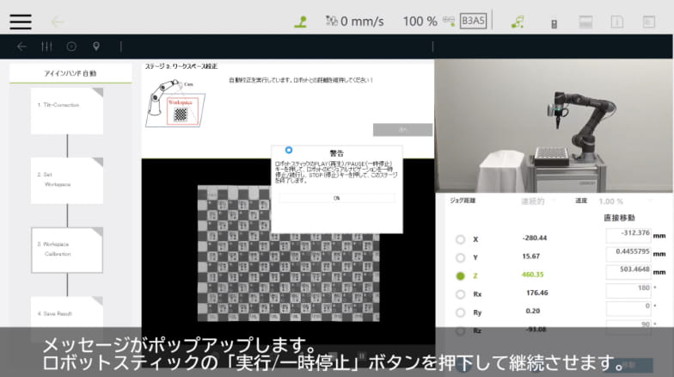Click the speed icon beside 0 mm/s
Image resolution: width=674 pixels, height=377 pixels.
point(332,21)
